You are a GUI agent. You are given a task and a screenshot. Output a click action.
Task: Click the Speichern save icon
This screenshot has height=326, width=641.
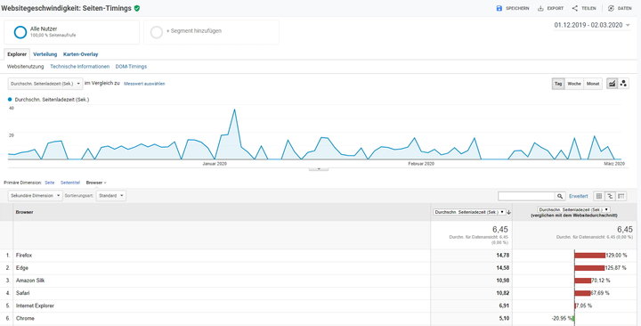(499, 8)
